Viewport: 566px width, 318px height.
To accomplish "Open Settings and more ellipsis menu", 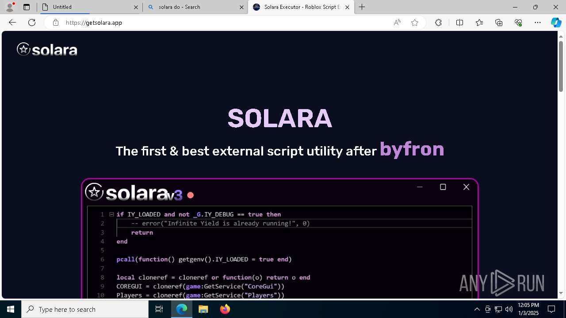I will (538, 23).
